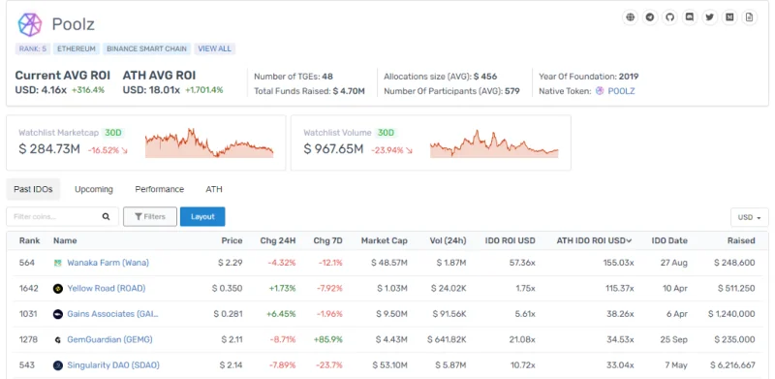Sort table by Chg 7D header
Viewport: 775px width, 379px height.
click(327, 240)
